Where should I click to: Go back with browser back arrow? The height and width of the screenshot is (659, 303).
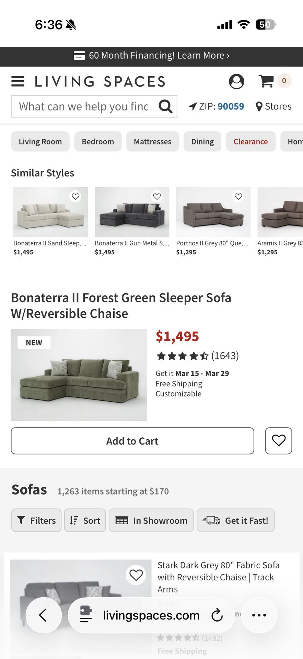pyautogui.click(x=44, y=615)
